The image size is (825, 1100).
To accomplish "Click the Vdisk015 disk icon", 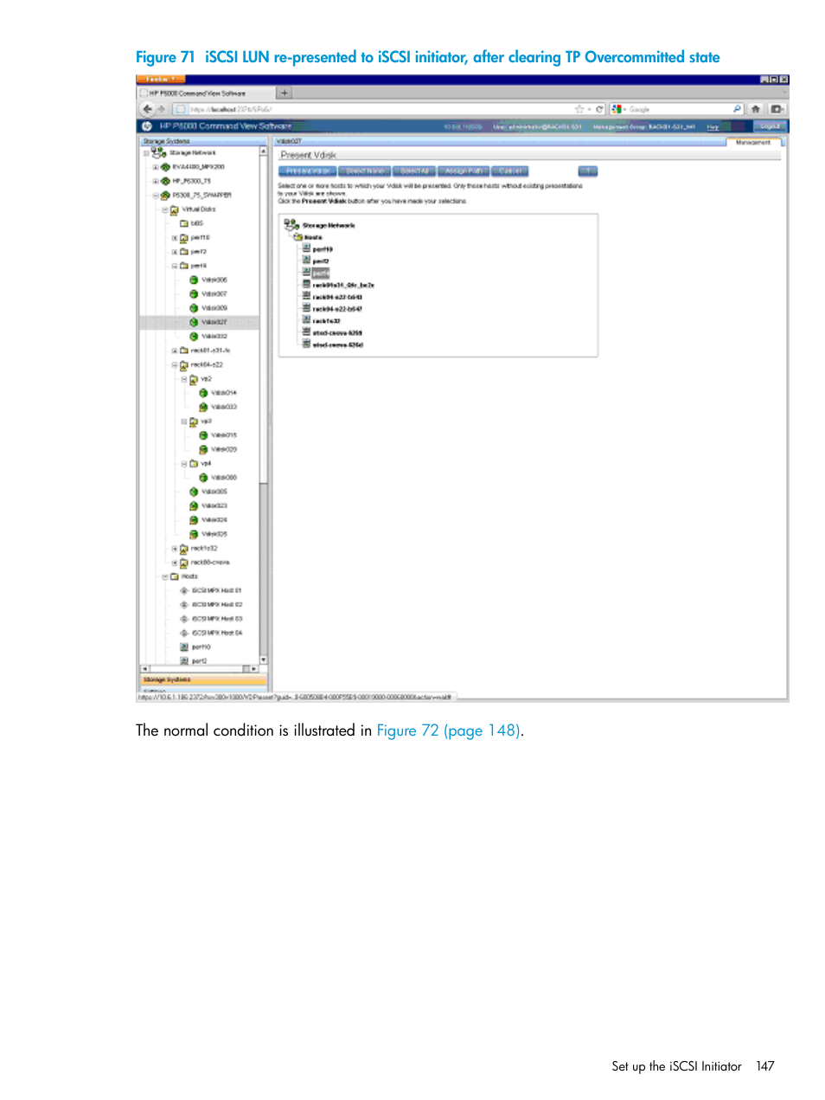I will (203, 435).
